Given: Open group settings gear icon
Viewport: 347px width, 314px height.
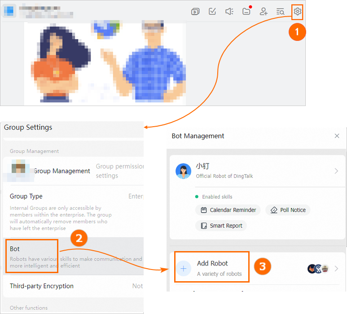Looking at the screenshot, I should [297, 12].
